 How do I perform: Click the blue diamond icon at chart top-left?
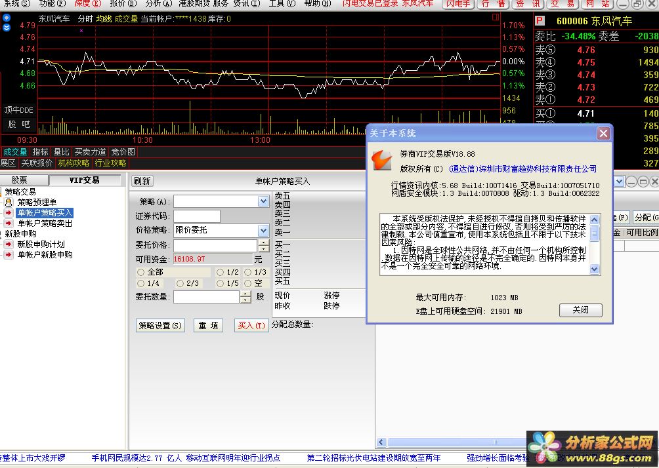click(7, 18)
